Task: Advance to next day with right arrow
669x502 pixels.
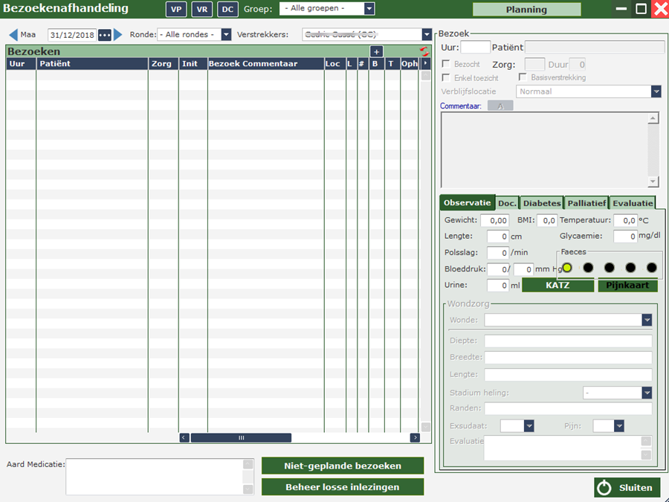Action: click(x=117, y=35)
